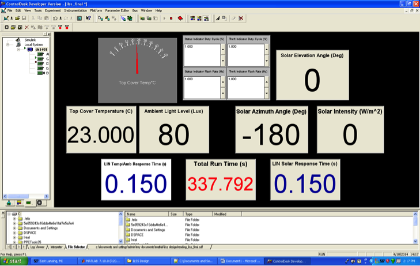The width and height of the screenshot is (420, 266).
Task: Click the Copy icon in toolbar
Action: [40, 18]
